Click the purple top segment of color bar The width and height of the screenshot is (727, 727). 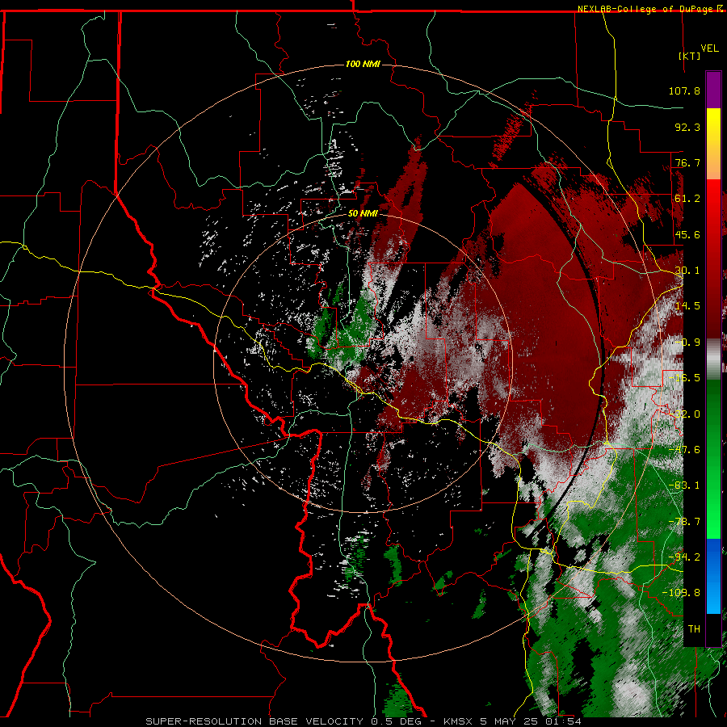click(713, 90)
